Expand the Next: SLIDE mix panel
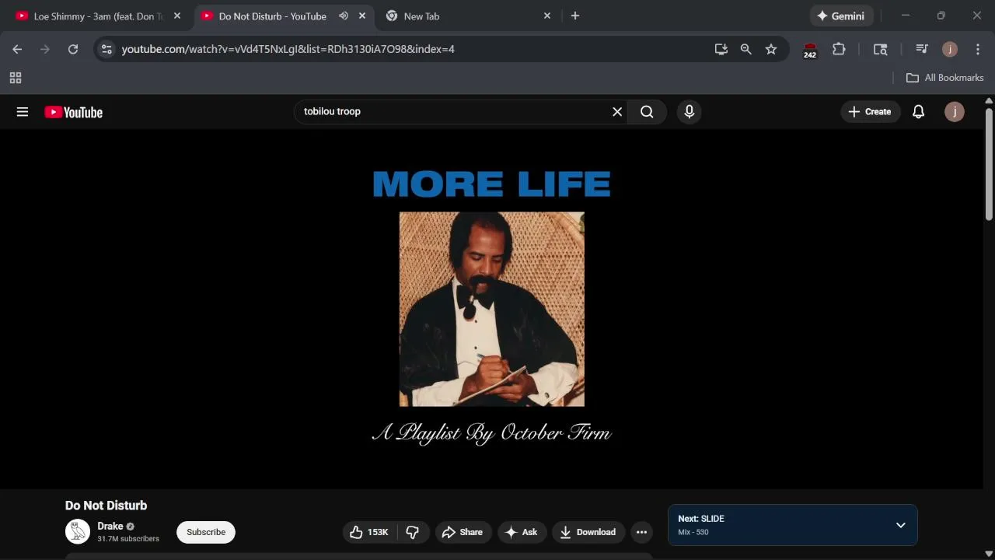The width and height of the screenshot is (995, 560). click(901, 525)
